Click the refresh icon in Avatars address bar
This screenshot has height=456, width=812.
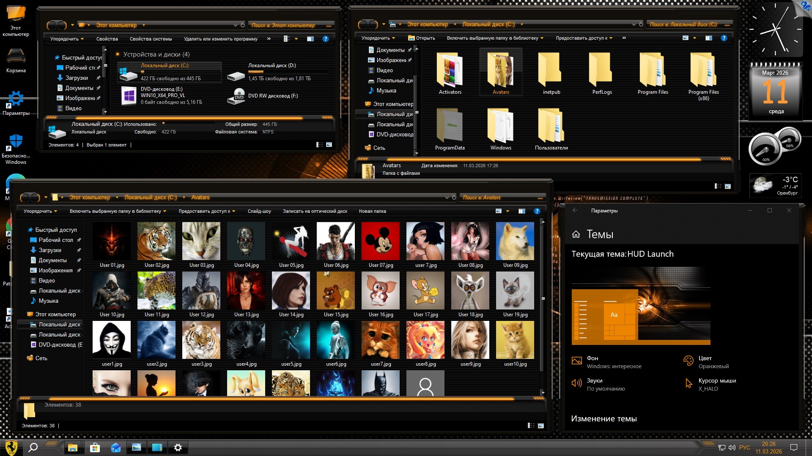[454, 198]
